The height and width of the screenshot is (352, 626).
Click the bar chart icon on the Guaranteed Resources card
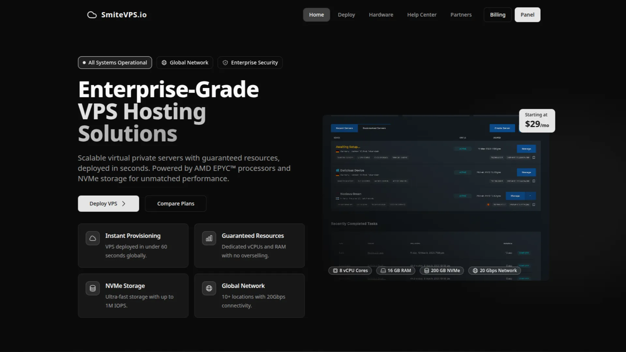pyautogui.click(x=209, y=238)
